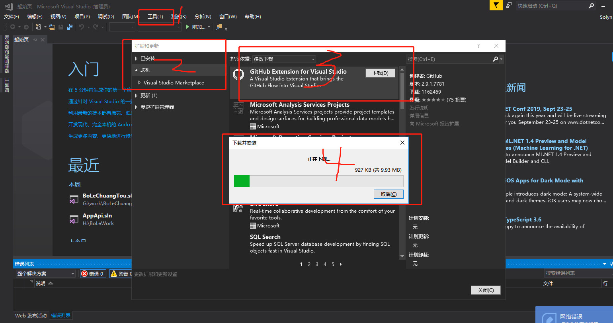This screenshot has height=323, width=613.
Task: Click the 关闭(C) button in extensions dialog
Action: coord(486,290)
